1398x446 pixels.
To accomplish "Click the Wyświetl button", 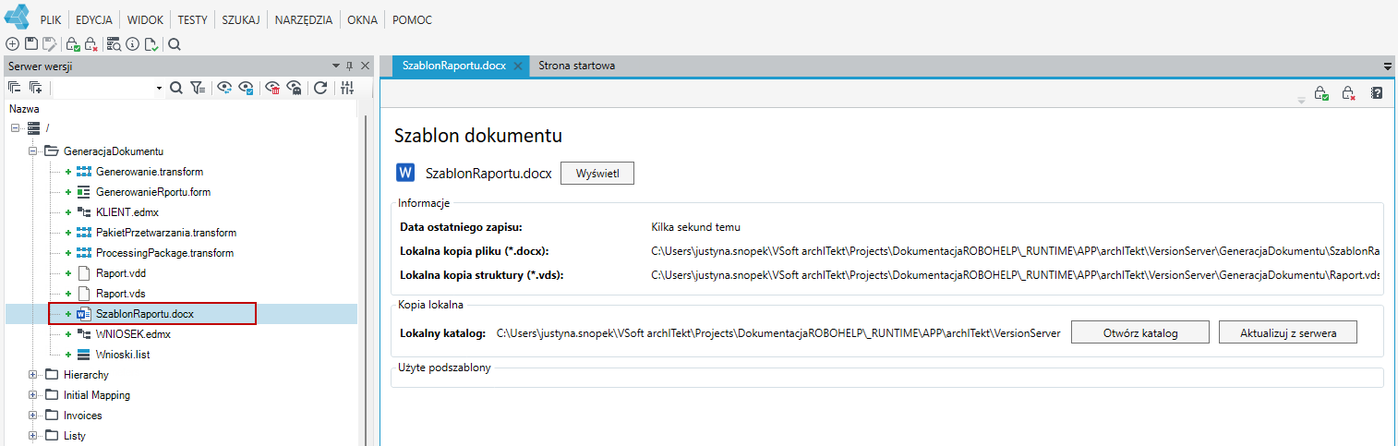I will [x=597, y=174].
